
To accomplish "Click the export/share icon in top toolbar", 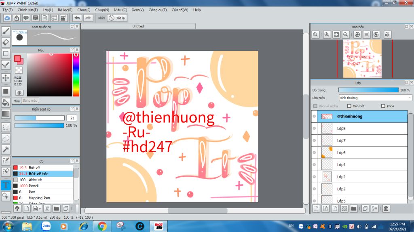I will coord(17,18).
